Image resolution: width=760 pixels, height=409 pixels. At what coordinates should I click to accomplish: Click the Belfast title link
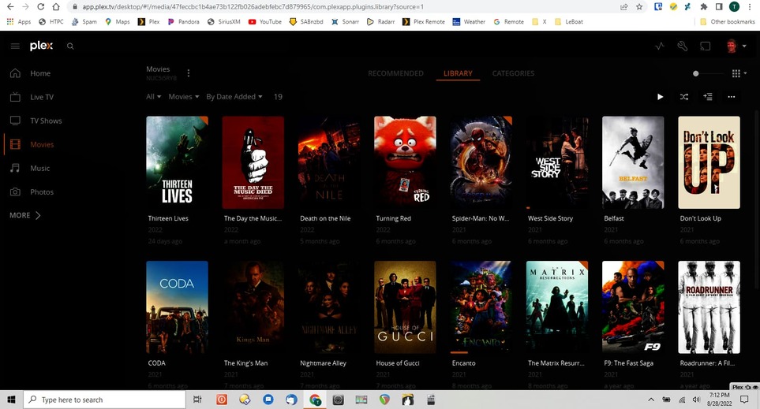tap(614, 218)
